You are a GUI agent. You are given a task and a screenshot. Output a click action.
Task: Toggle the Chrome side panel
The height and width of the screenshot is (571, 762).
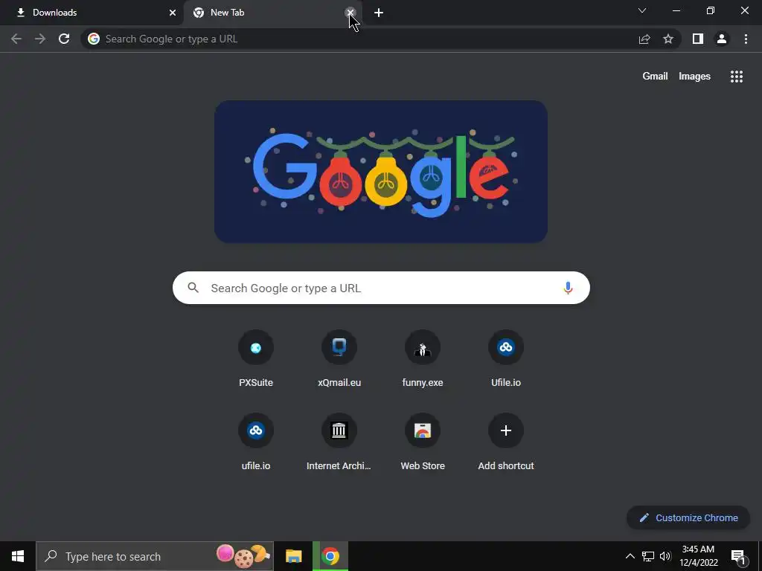tap(698, 39)
